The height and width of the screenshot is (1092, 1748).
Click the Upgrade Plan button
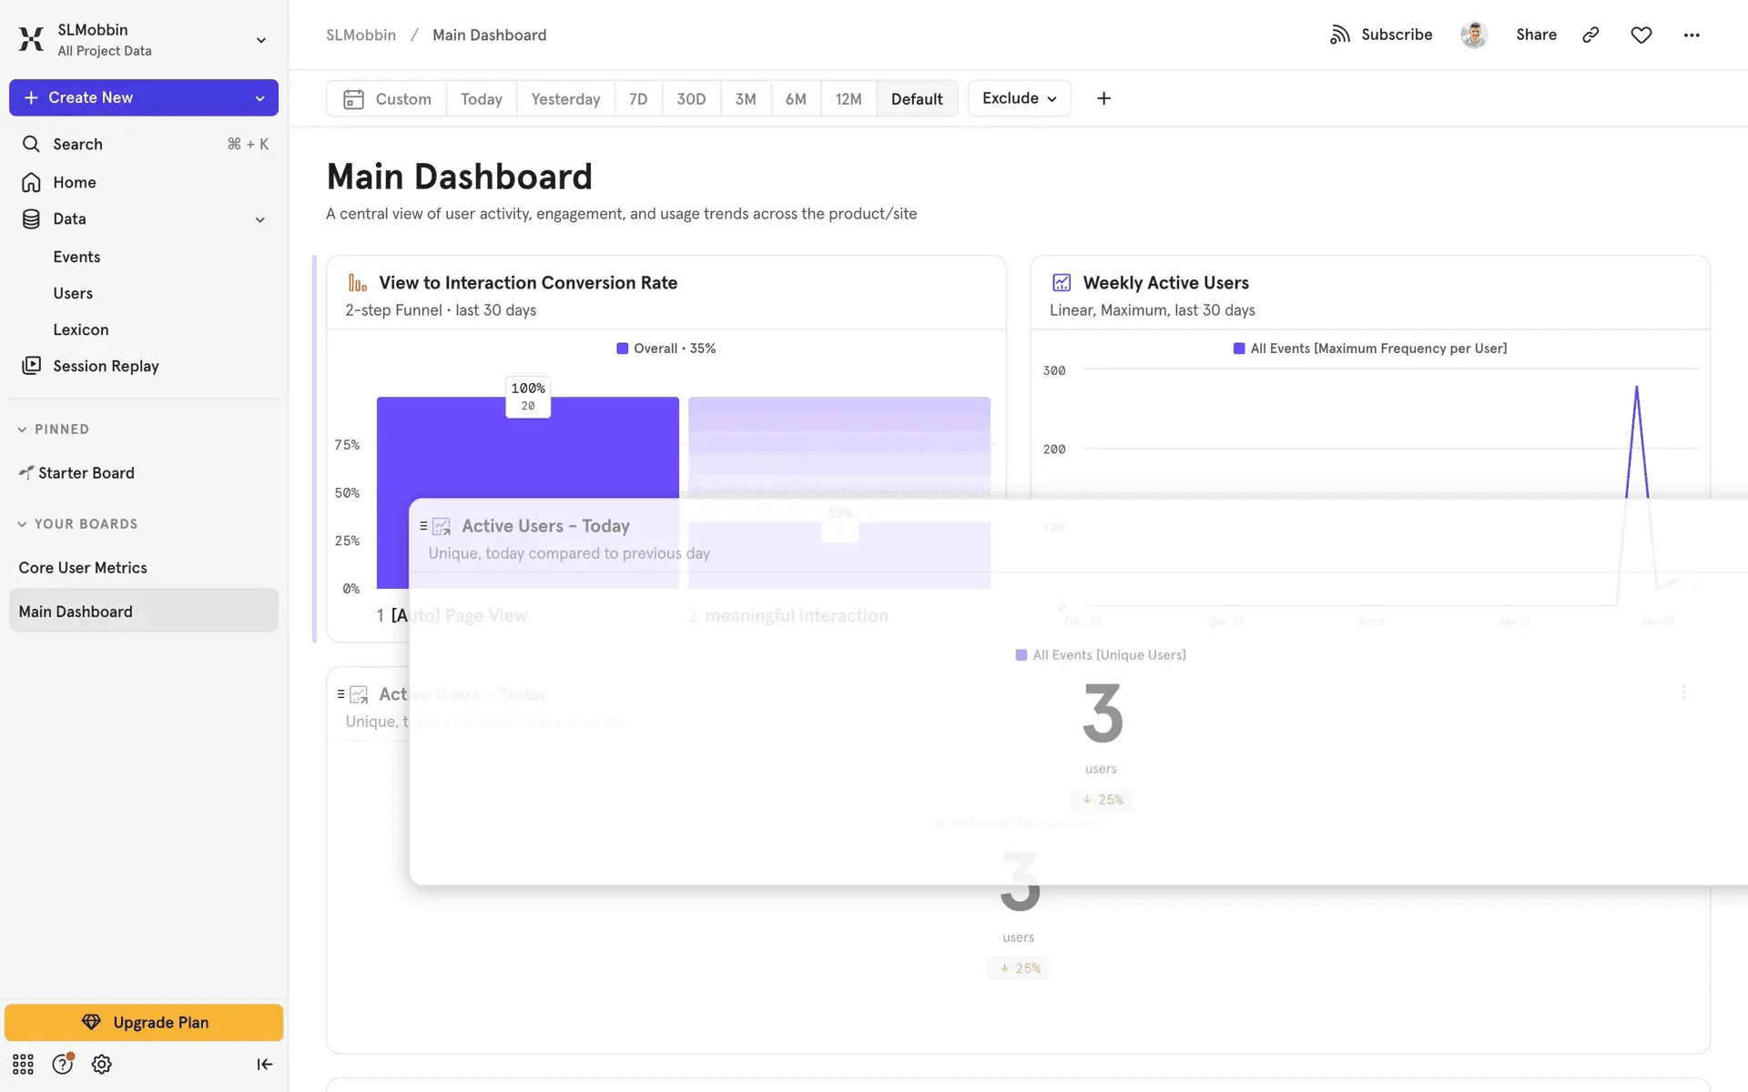[x=144, y=1022]
